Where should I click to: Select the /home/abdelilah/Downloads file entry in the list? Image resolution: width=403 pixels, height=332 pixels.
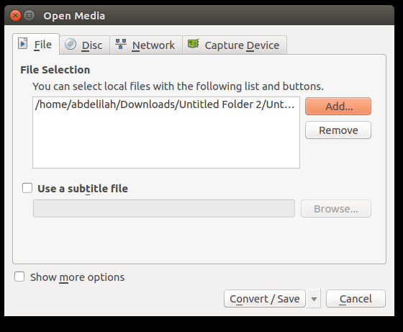pyautogui.click(x=166, y=104)
